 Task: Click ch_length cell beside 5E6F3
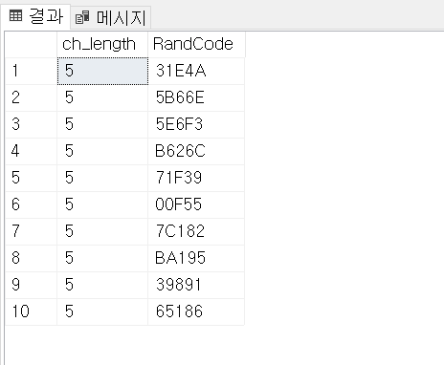[x=102, y=124]
